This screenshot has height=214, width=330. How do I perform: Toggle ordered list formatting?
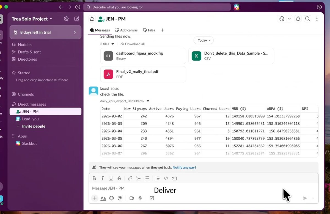[x=138, y=178]
